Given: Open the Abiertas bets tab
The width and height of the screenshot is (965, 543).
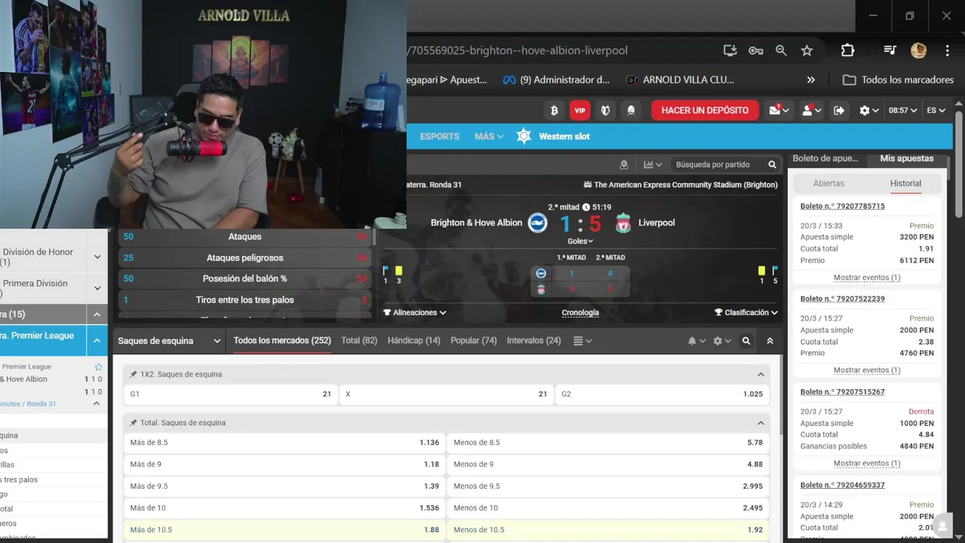Looking at the screenshot, I should click(829, 183).
